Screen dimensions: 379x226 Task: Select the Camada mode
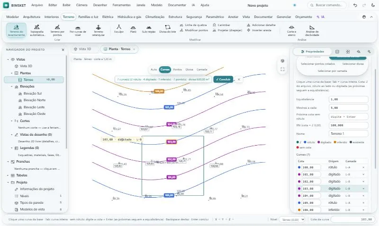pyautogui.click(x=202, y=70)
